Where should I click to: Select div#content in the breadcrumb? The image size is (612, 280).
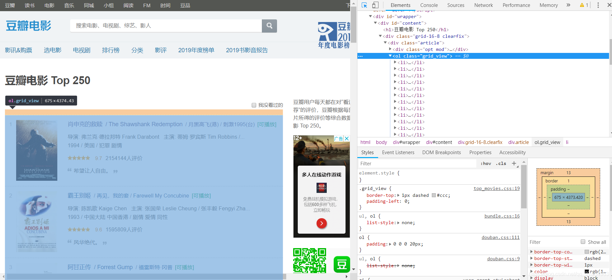439,142
